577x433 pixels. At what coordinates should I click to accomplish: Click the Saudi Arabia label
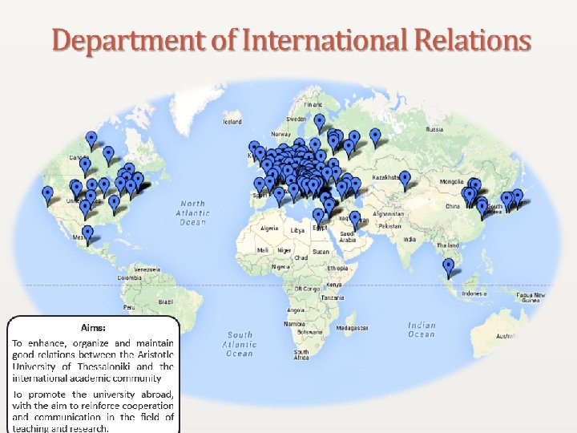click(x=347, y=237)
